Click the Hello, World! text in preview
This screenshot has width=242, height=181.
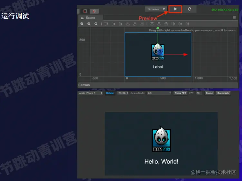(161, 162)
